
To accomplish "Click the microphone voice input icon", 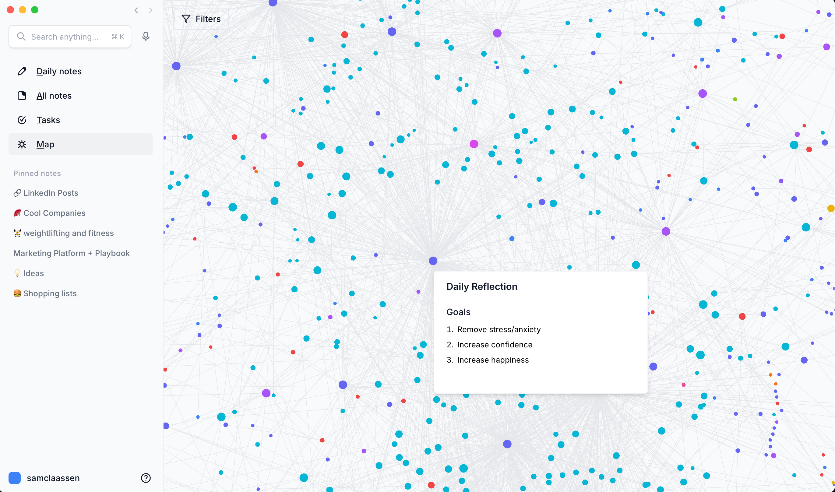I will (x=146, y=37).
